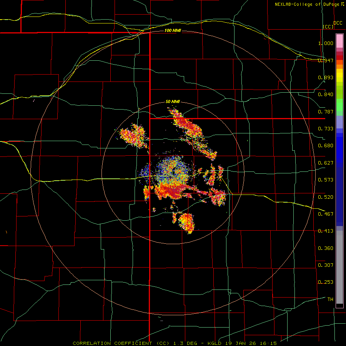Click the 0.680 legend value
This screenshot has width=346, height=346.
(x=326, y=146)
